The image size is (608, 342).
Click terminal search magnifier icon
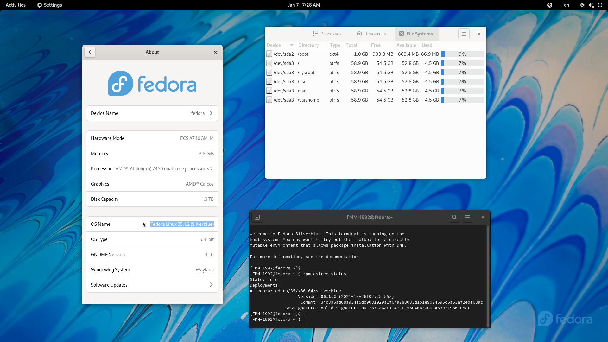tap(454, 217)
